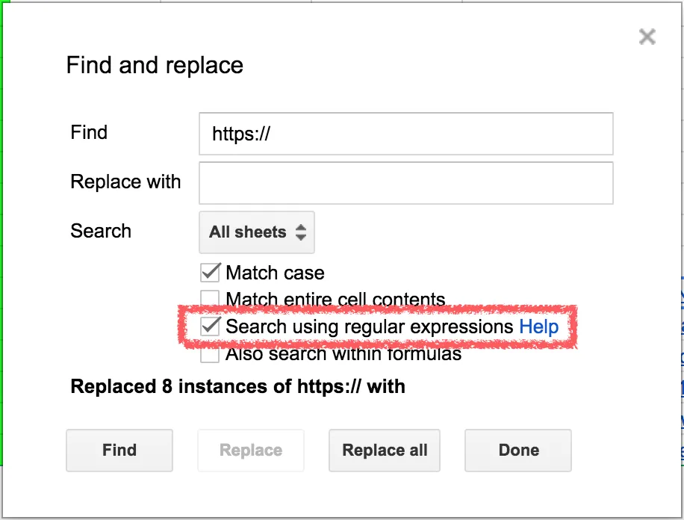Image resolution: width=684 pixels, height=520 pixels.
Task: Click the "Search" label beside the dropdown
Action: coord(101,231)
